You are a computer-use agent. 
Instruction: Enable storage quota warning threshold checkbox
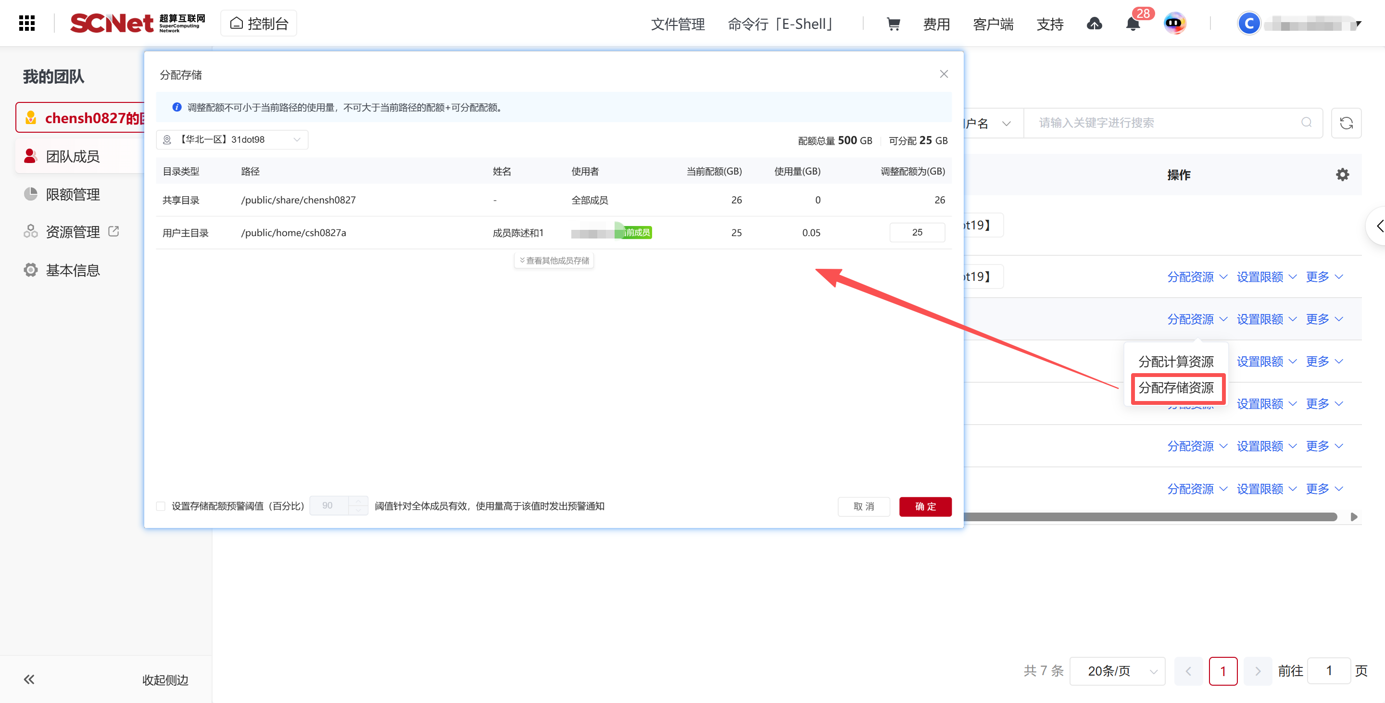pyautogui.click(x=161, y=506)
